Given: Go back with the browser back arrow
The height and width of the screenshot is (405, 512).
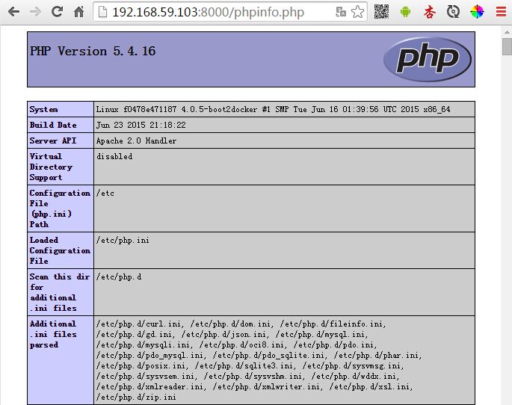Looking at the screenshot, I should (13, 12).
